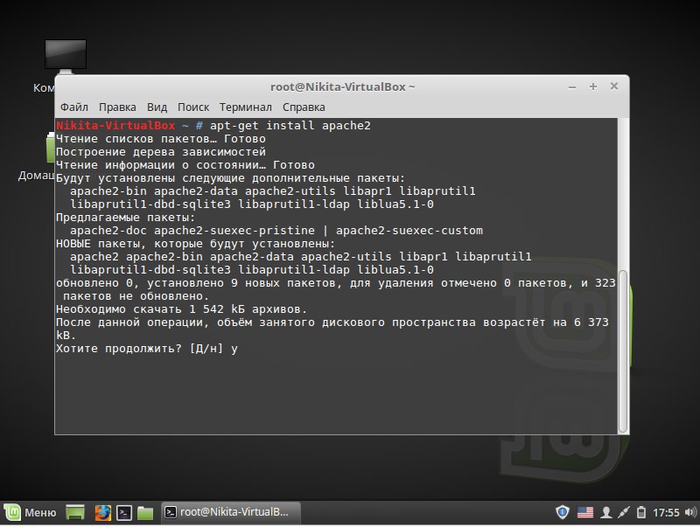Click the show desktop icon in panel

coord(75,512)
